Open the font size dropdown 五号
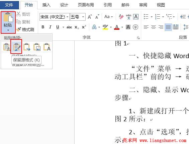 [78, 17]
